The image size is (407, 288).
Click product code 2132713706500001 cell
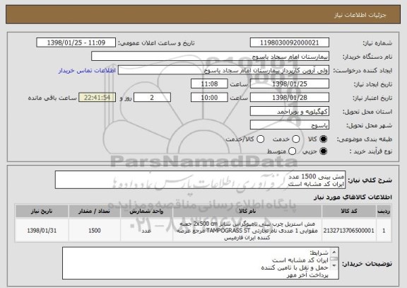[349, 231]
